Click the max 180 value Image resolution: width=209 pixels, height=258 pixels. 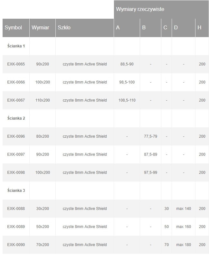[184, 245]
